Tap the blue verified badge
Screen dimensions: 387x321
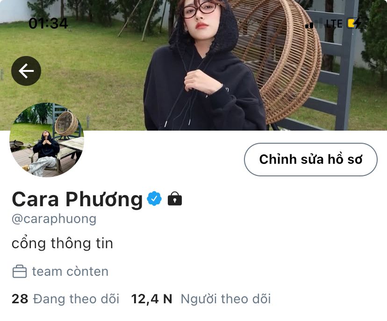[154, 199]
